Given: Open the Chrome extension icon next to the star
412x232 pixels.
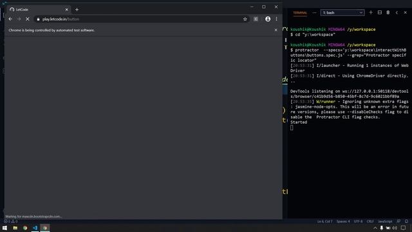Looking at the screenshot, I should (256, 19).
